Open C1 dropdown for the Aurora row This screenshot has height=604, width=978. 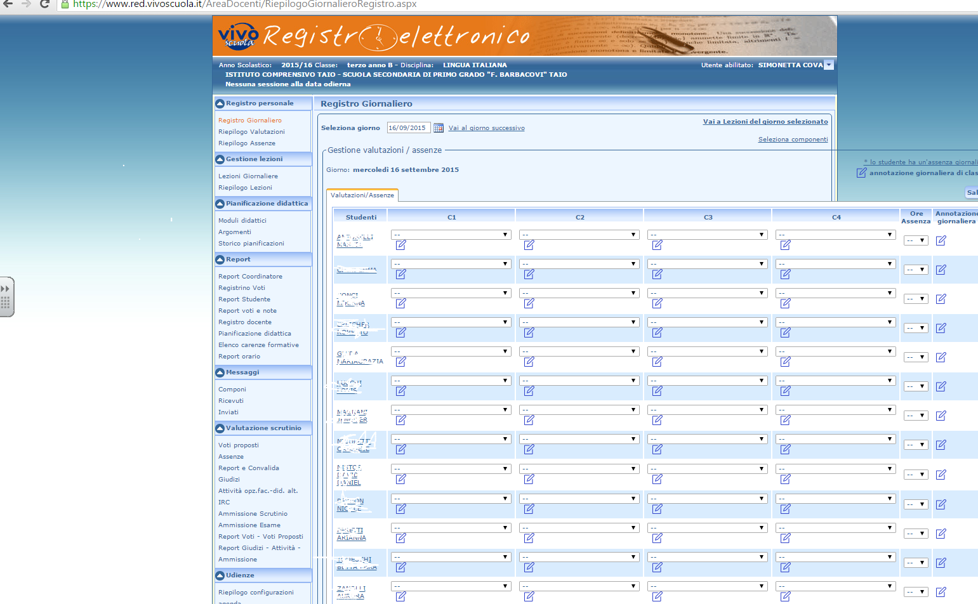click(451, 586)
